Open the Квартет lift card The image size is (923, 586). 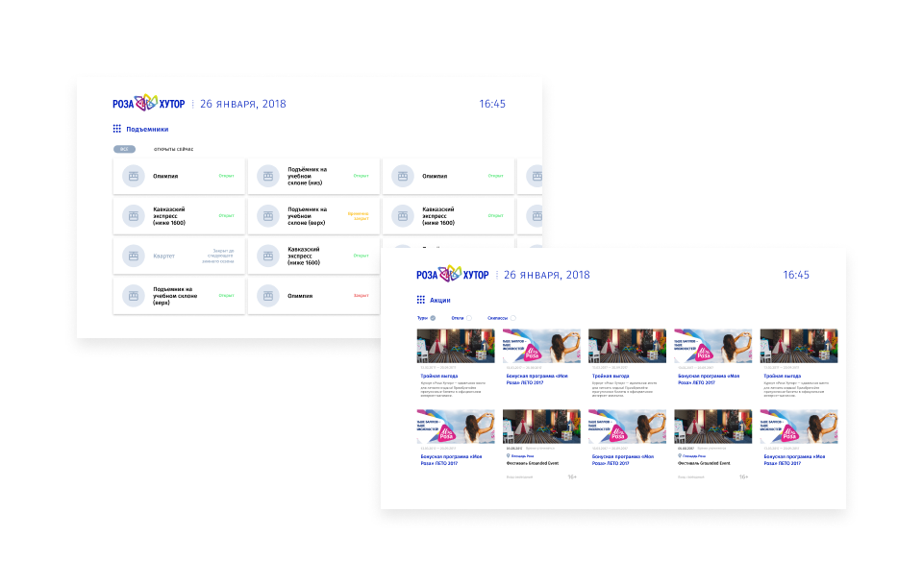(179, 256)
